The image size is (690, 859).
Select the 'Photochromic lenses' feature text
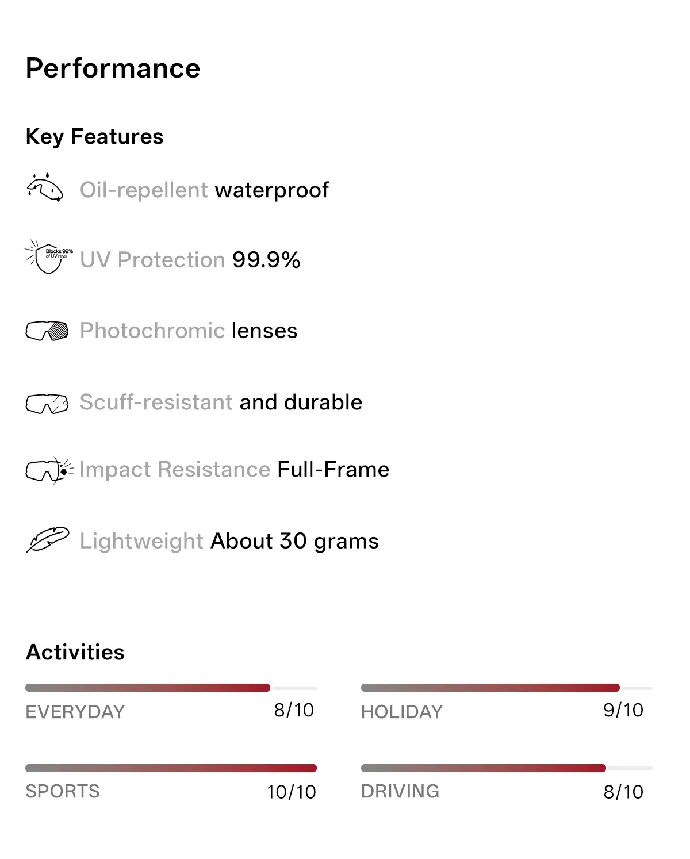189,331
